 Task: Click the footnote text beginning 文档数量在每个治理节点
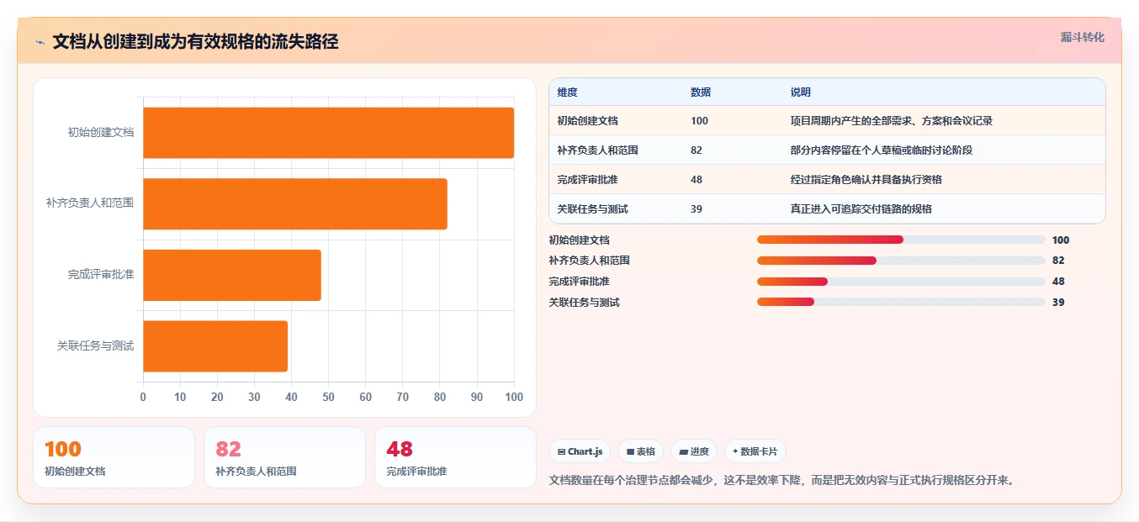point(781,481)
